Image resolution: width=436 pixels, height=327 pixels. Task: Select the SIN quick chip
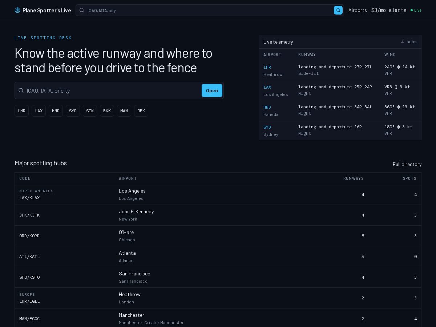tap(90, 111)
